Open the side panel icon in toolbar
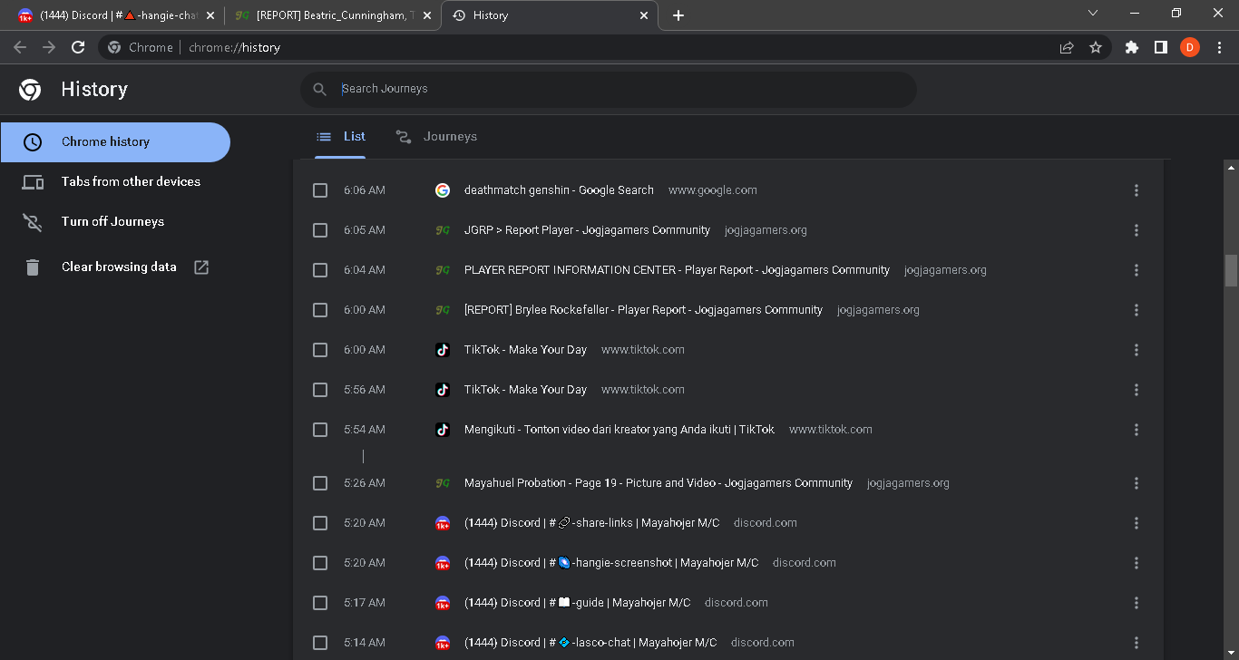Viewport: 1239px width, 660px height. (1161, 47)
